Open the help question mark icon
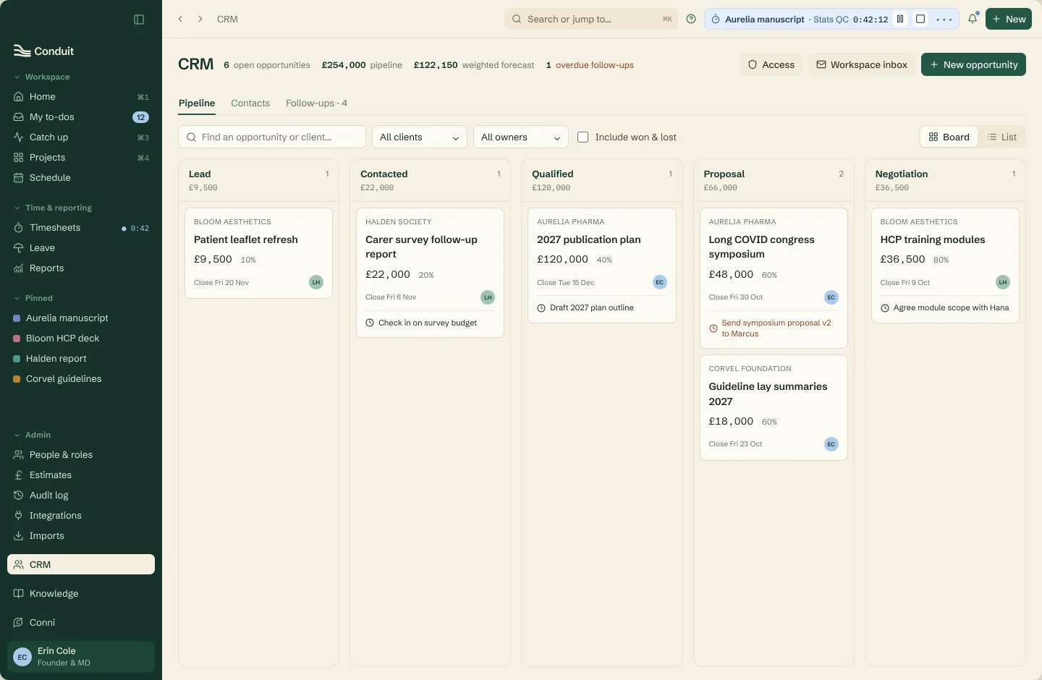Image resolution: width=1042 pixels, height=680 pixels. 691,20
